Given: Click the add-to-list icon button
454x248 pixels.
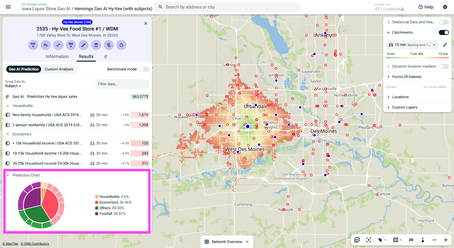Looking at the screenshot, I should click(x=46, y=45).
